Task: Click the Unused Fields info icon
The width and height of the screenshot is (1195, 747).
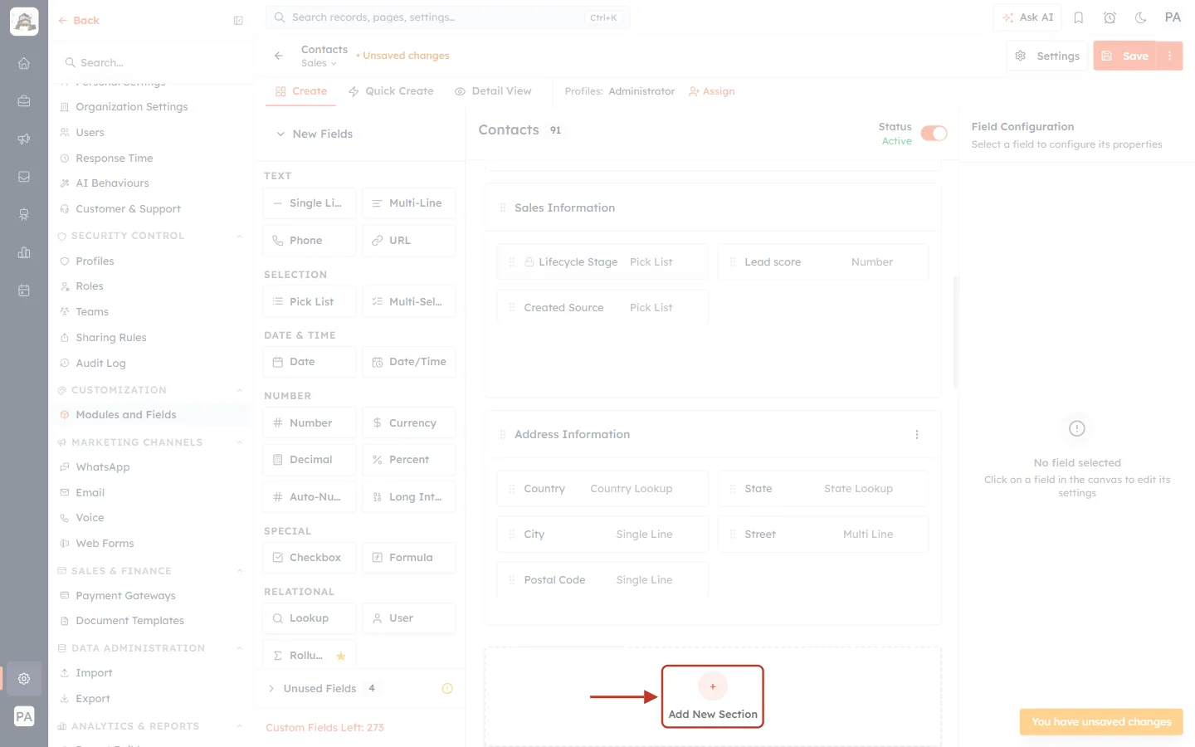Action: [447, 688]
